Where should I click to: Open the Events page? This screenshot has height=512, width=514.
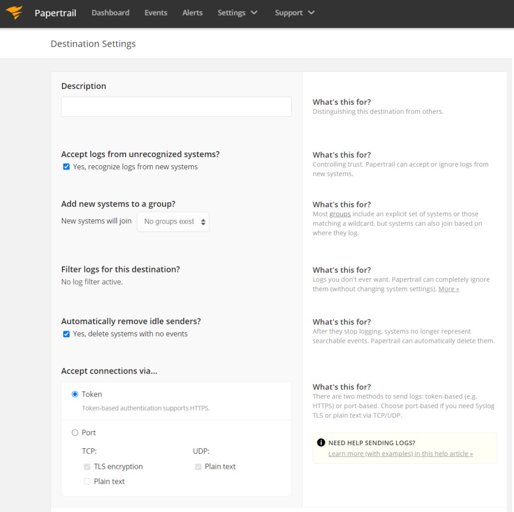[x=156, y=13]
